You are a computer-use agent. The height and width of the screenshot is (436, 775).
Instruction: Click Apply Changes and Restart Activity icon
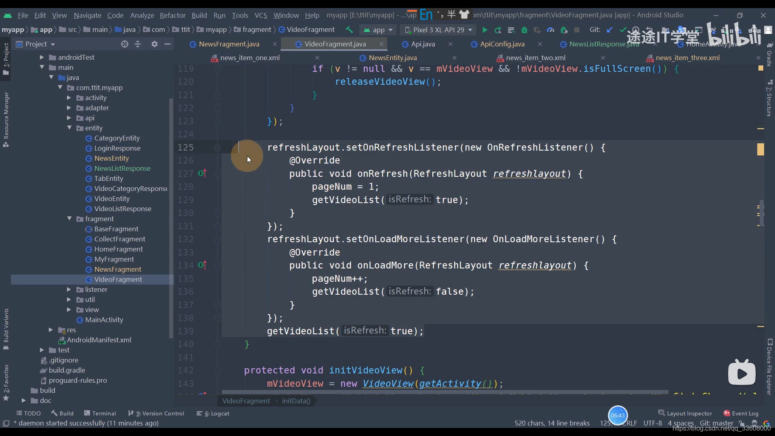pyautogui.click(x=498, y=30)
